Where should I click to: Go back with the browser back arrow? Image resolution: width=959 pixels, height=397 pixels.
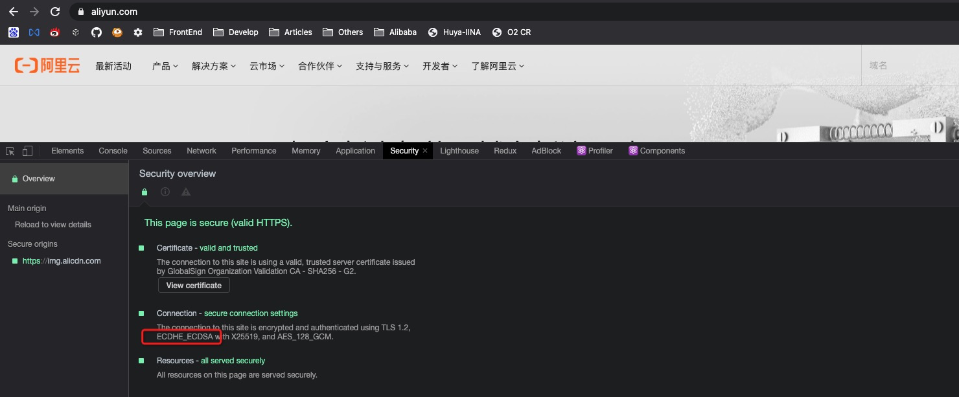(x=14, y=12)
